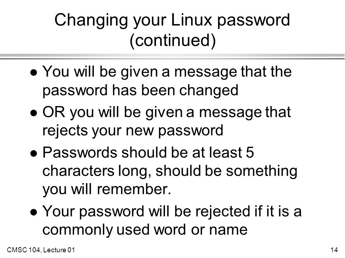Image resolution: width=345 pixels, height=258 pixels.
Task: Select the line 'password has been changed'
Action: pos(141,91)
